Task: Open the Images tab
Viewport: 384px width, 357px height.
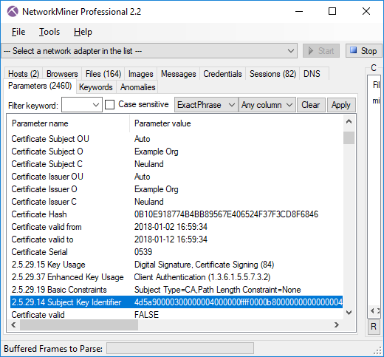Action: pyautogui.click(x=141, y=74)
